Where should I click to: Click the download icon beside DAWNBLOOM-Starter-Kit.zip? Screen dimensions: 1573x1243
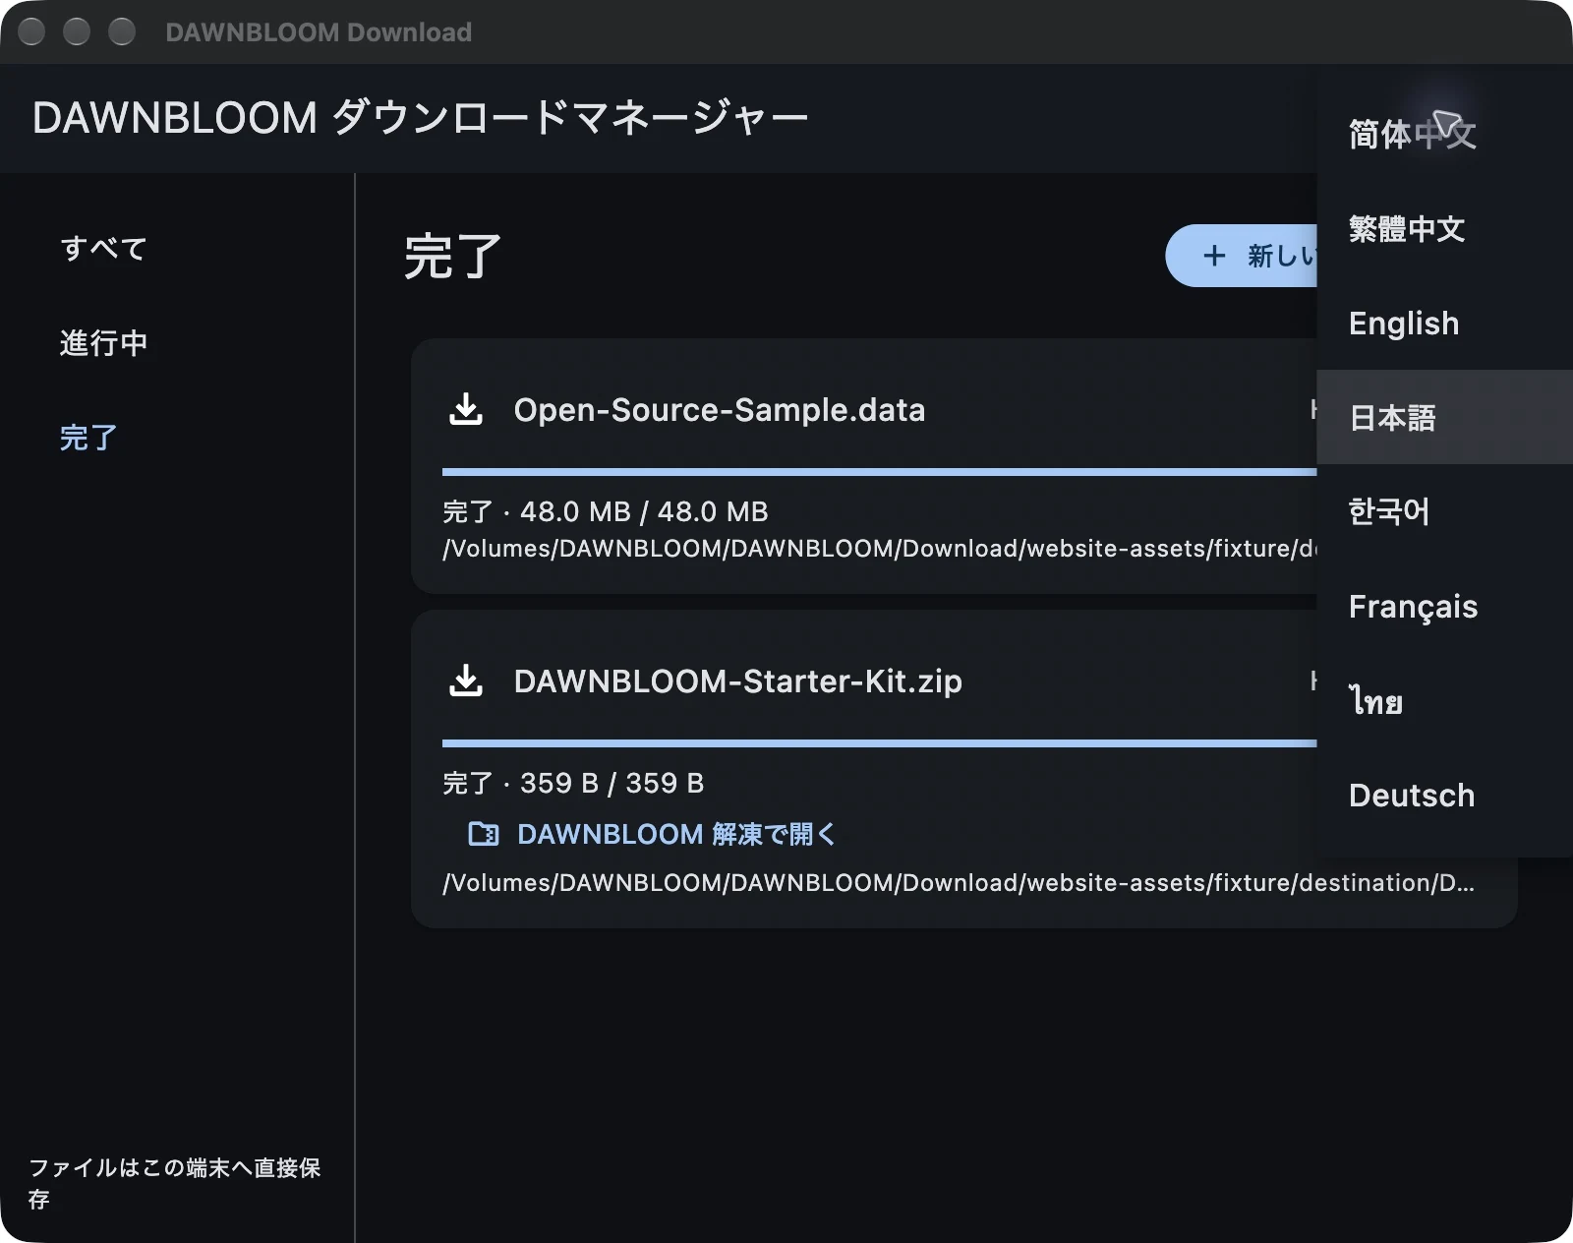[x=466, y=681]
